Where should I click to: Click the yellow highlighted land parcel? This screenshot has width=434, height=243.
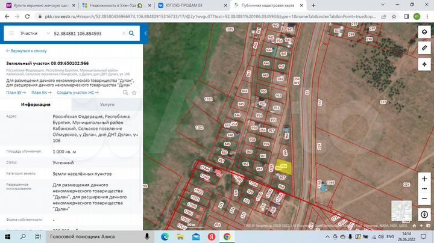[285, 168]
